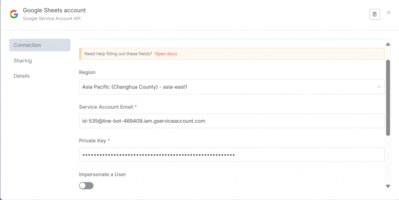The width and height of the screenshot is (399, 200).
Task: Close the Google Sheets account dialog
Action: click(x=388, y=12)
